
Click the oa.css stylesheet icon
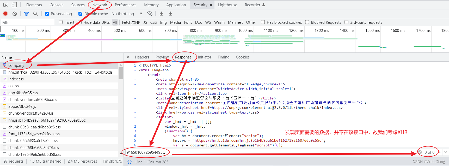(x=4, y=86)
